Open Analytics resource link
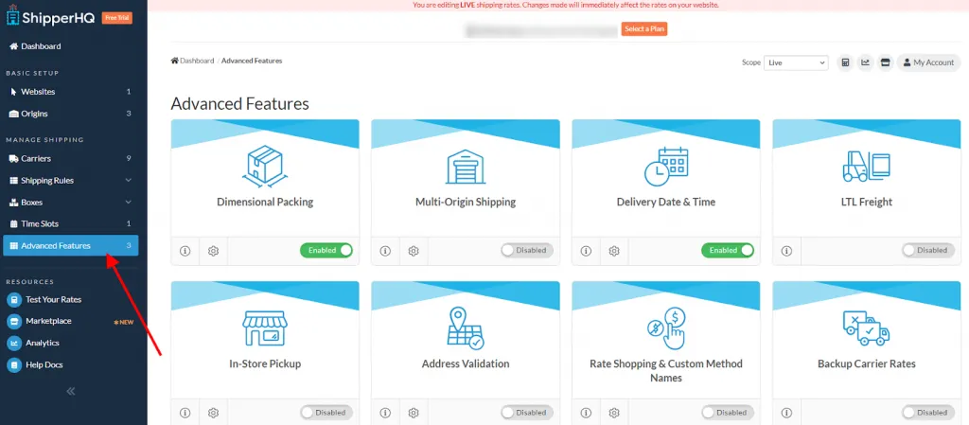The width and height of the screenshot is (969, 425). [33, 343]
